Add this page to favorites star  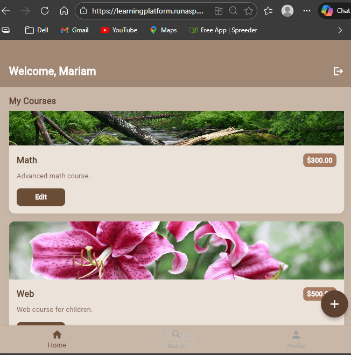pyautogui.click(x=249, y=11)
